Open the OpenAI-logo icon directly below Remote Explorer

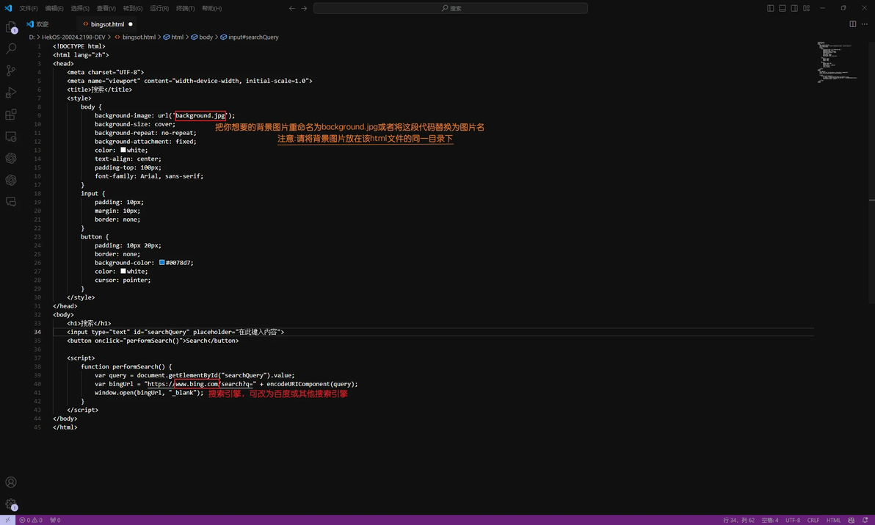point(10,158)
